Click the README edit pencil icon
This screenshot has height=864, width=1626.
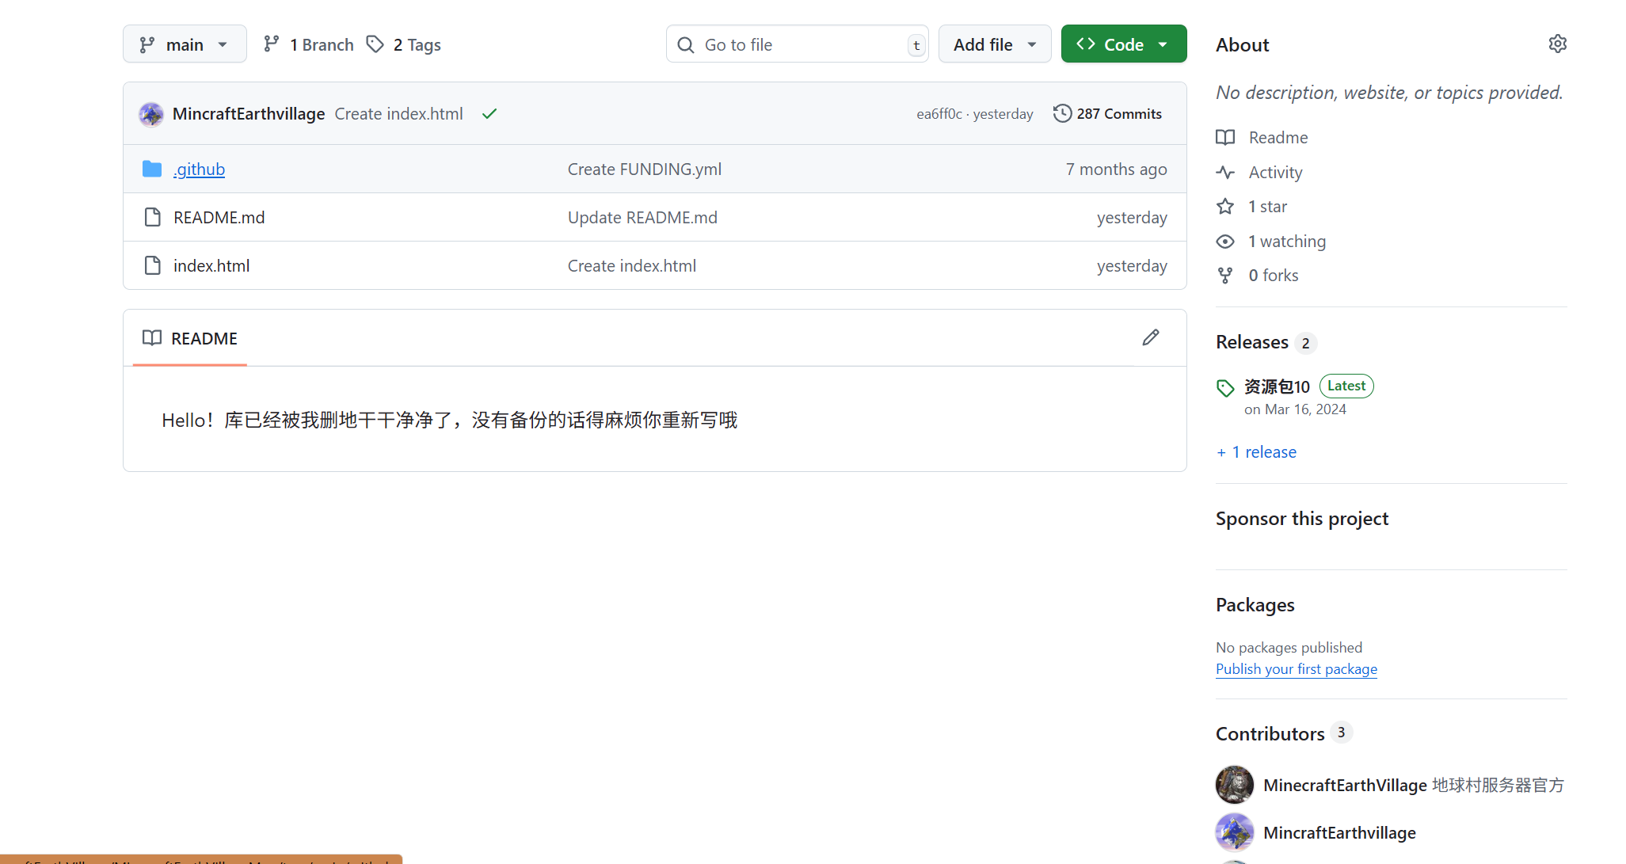click(1151, 338)
